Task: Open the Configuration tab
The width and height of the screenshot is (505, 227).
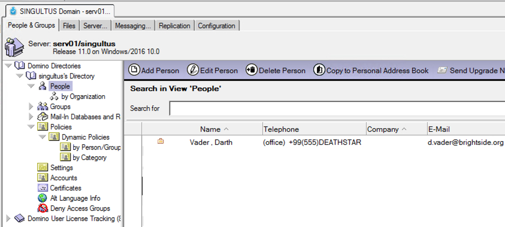Action: 216,26
